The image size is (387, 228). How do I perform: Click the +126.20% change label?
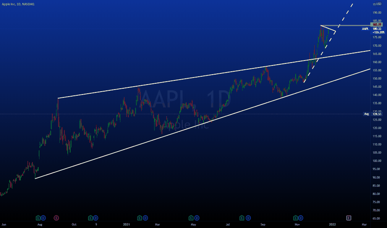(378, 32)
